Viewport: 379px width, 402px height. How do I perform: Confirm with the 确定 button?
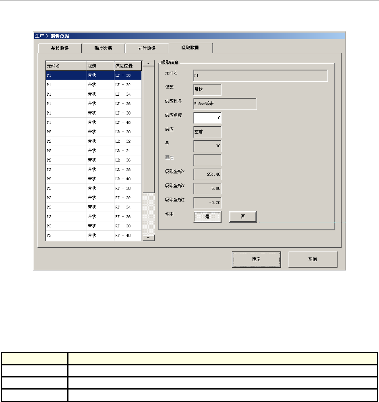click(x=256, y=260)
